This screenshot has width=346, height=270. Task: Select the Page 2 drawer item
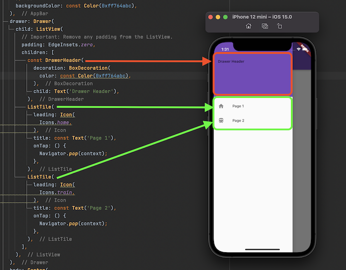click(x=238, y=120)
